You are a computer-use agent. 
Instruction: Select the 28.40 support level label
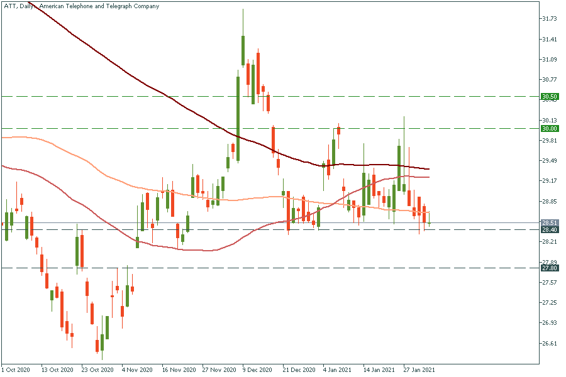[549, 229]
